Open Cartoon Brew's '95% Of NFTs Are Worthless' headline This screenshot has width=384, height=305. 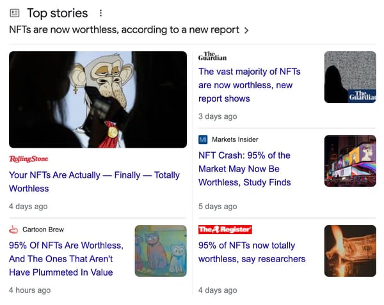point(65,258)
